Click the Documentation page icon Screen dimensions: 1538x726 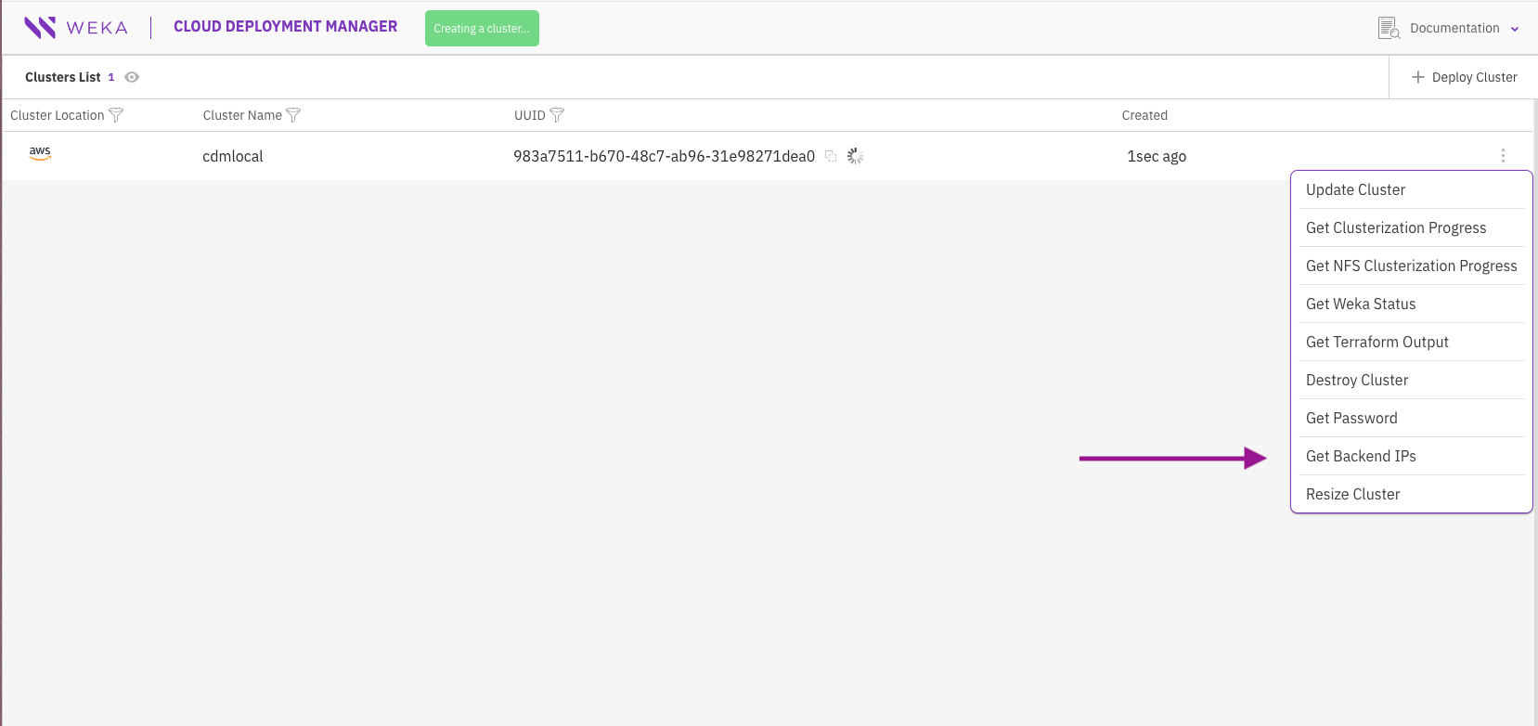[x=1389, y=28]
